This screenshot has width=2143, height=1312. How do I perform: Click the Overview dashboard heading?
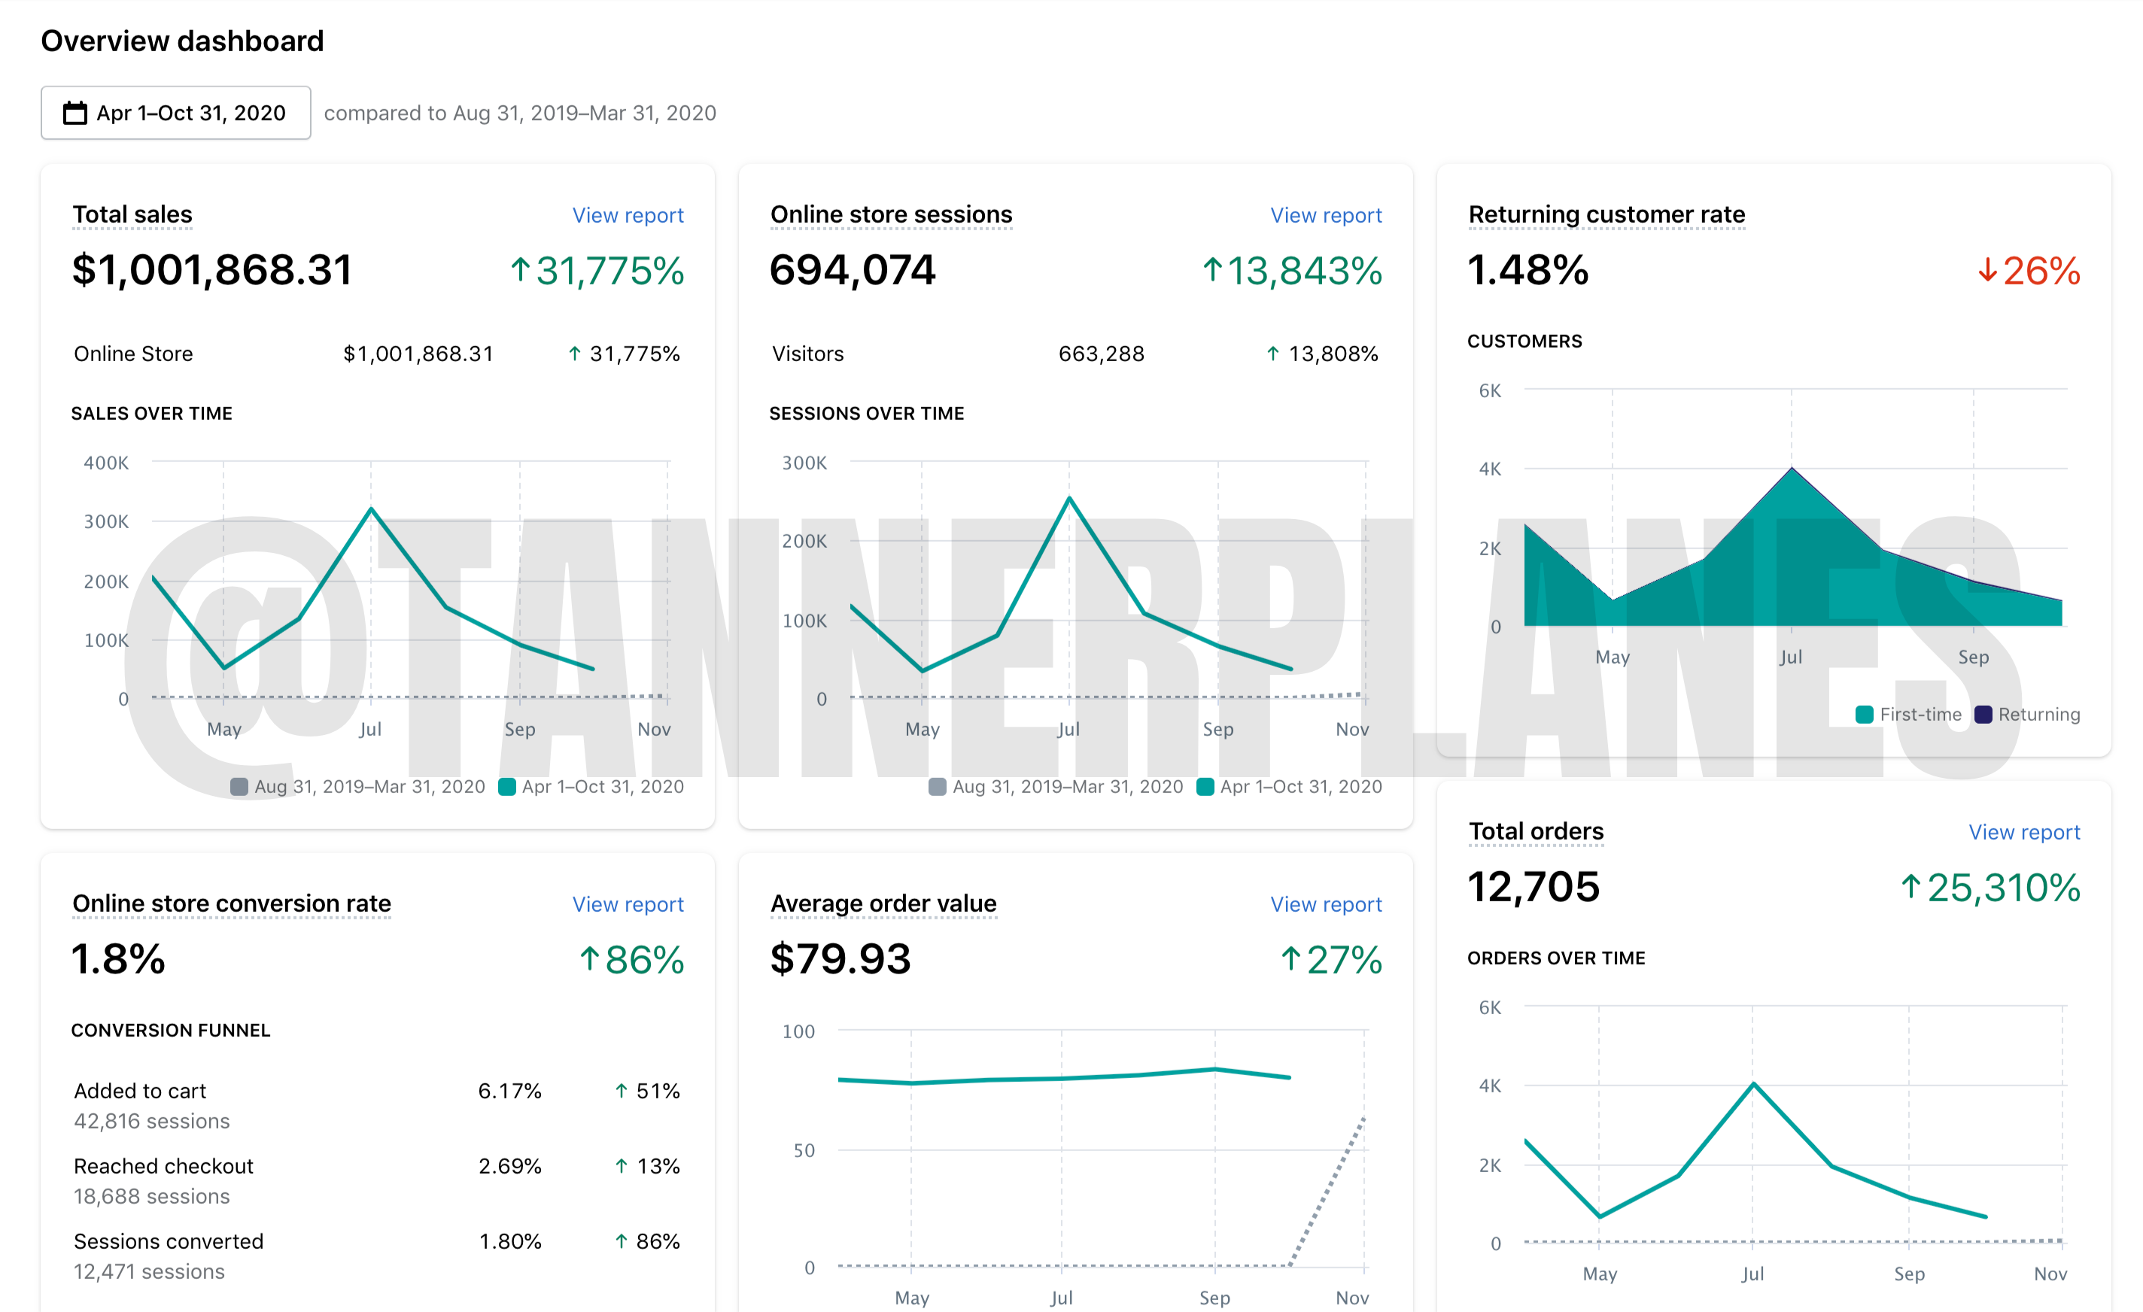(183, 41)
